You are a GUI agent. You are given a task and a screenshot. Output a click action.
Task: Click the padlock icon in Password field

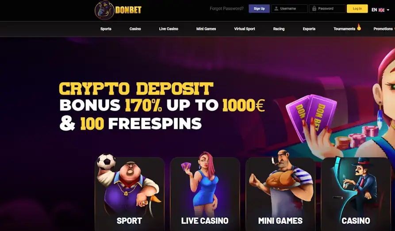pos(314,8)
